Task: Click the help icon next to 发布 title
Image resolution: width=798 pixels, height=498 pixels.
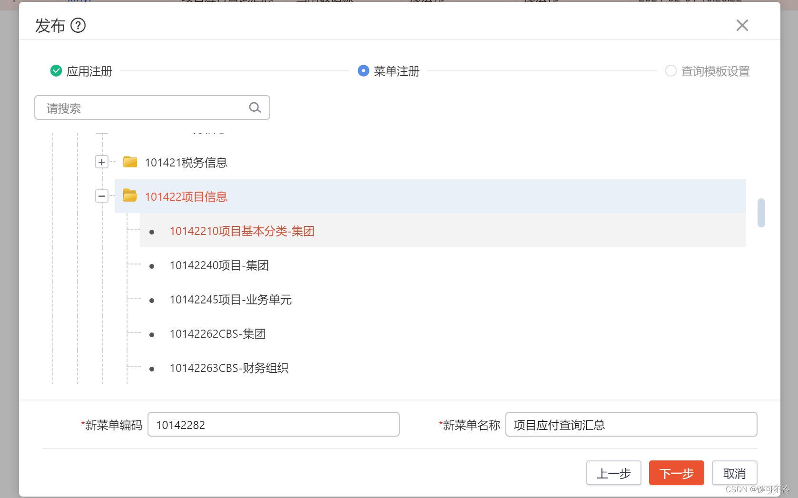Action: [x=78, y=26]
